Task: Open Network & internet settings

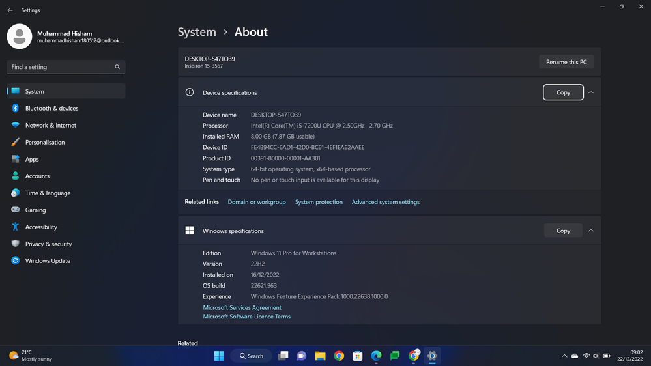Action: (66, 125)
